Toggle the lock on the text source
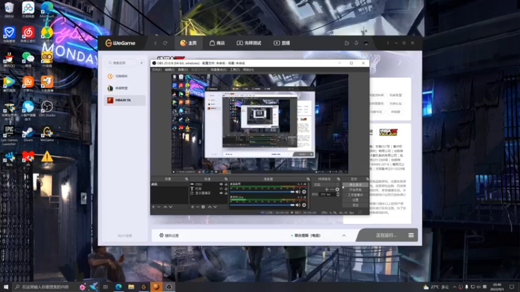The image size is (520, 292). 226,188
